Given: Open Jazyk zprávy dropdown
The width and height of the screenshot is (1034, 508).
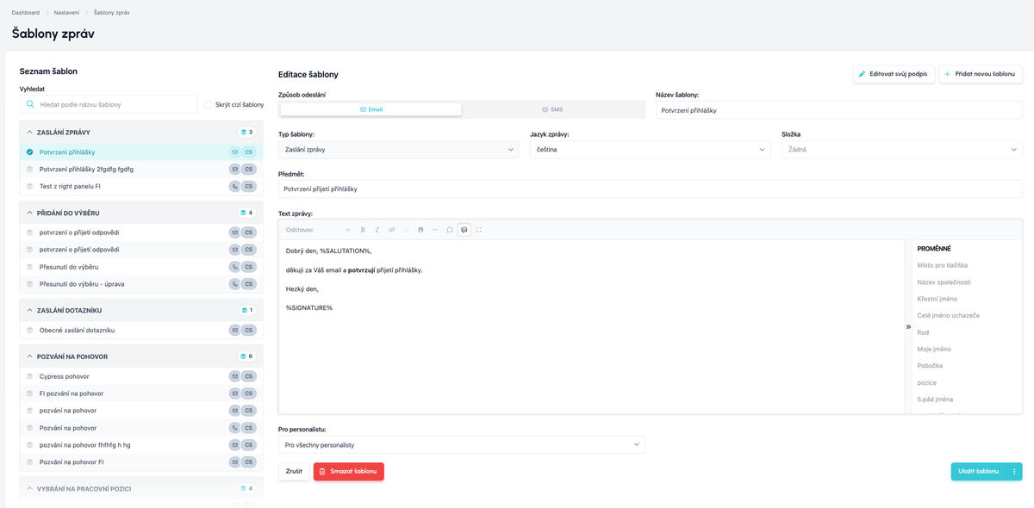Looking at the screenshot, I should click(650, 150).
